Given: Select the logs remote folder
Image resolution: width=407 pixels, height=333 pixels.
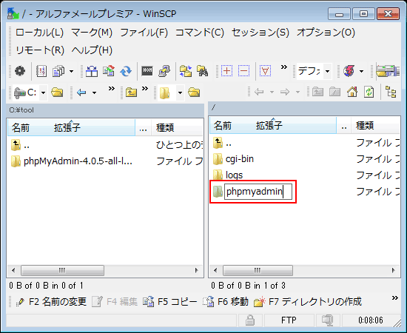Looking at the screenshot, I should coord(228,175).
